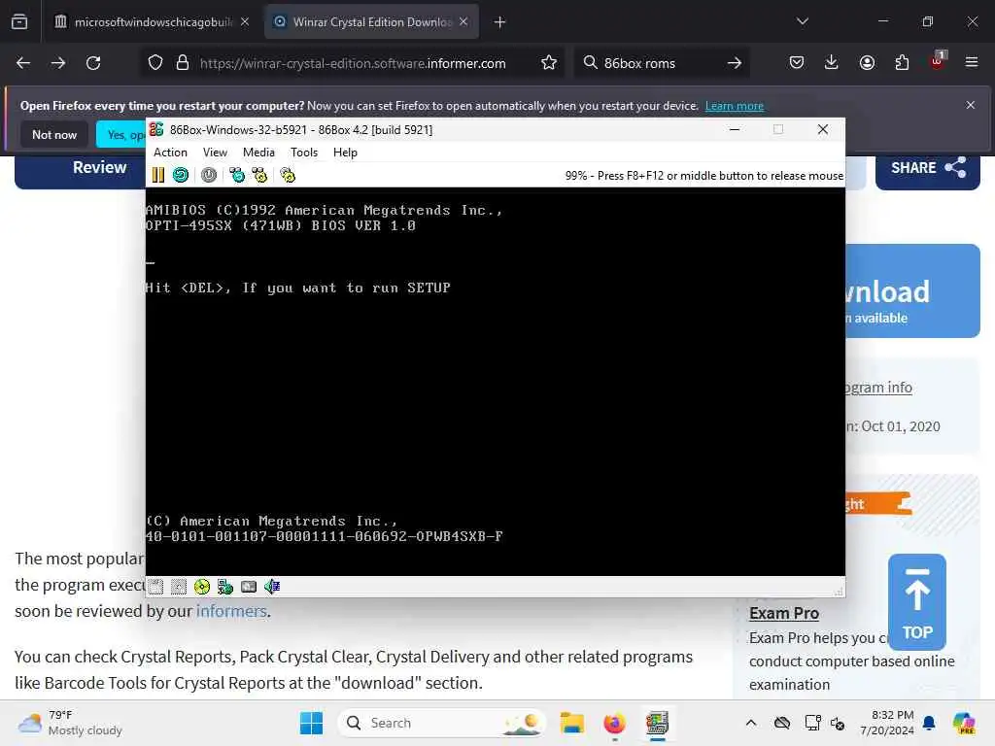Click the program info link
The height and width of the screenshot is (746, 995).
(878, 387)
